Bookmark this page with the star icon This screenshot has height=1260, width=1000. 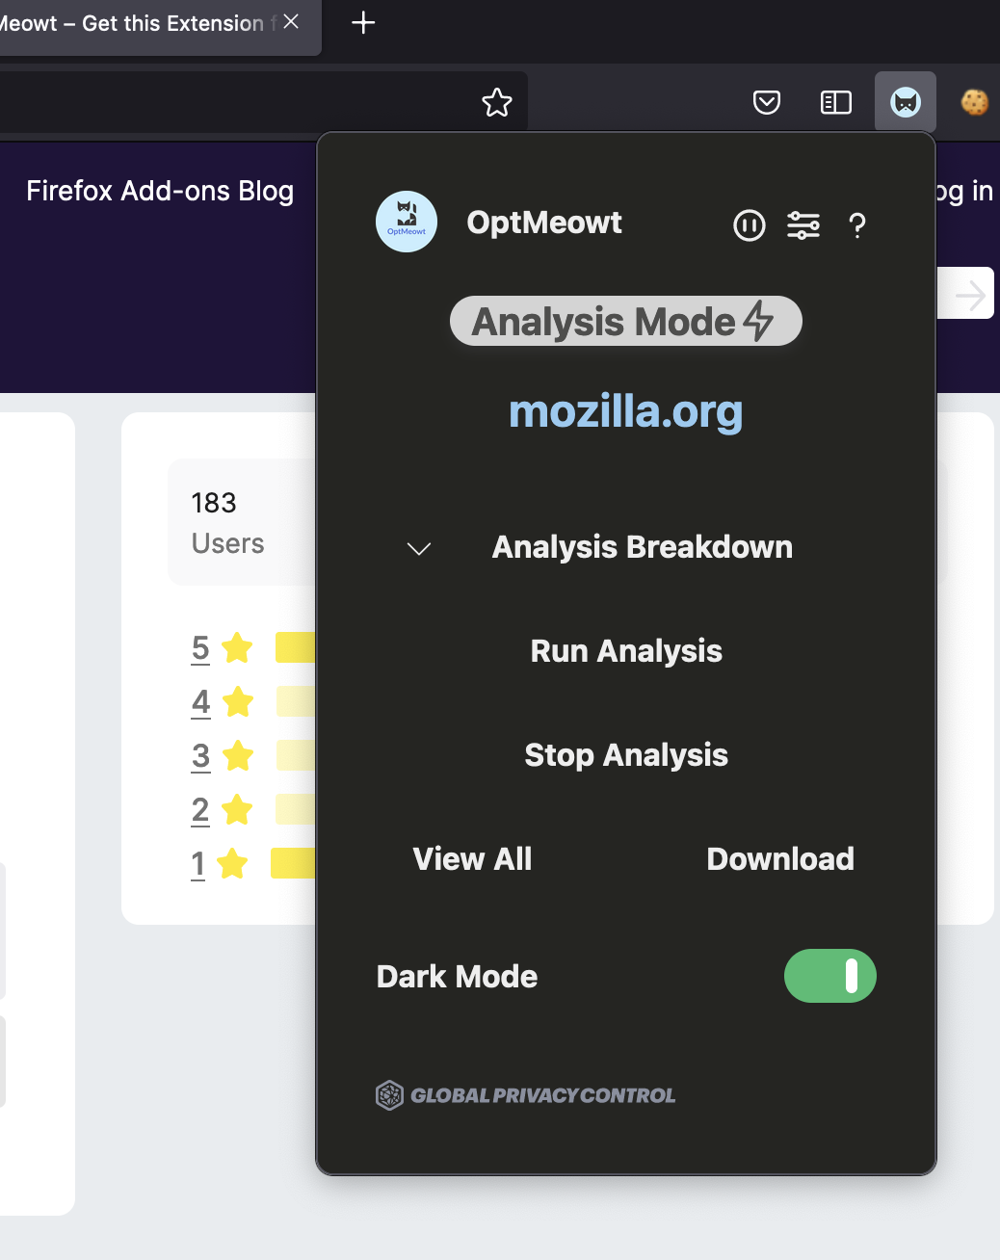point(496,101)
